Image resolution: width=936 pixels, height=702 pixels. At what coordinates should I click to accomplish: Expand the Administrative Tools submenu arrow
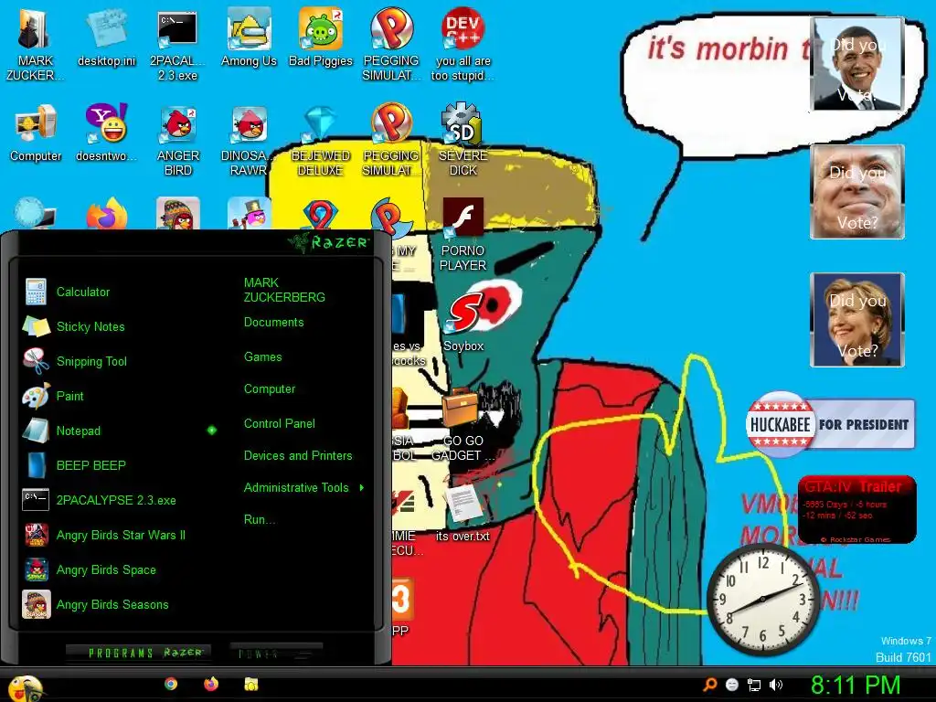pyautogui.click(x=362, y=488)
